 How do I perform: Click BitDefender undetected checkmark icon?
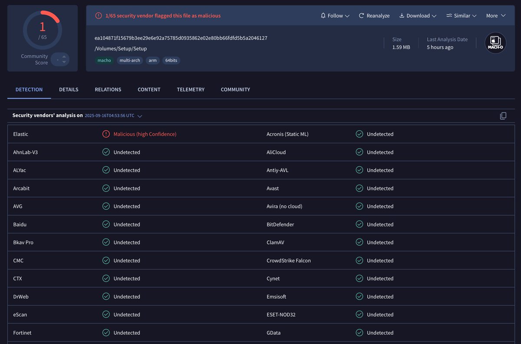[x=359, y=225]
